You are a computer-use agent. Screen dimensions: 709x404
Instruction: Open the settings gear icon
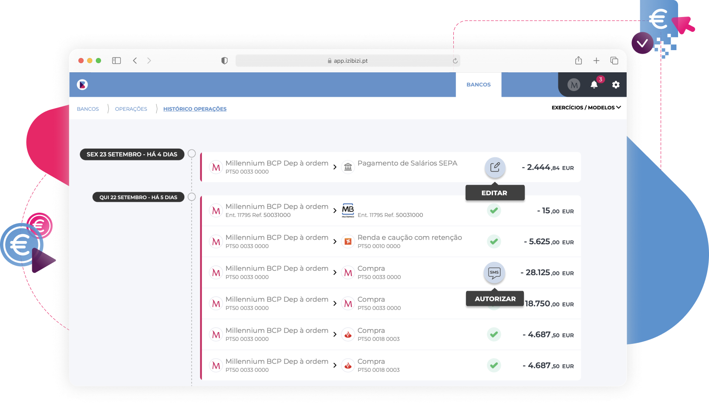tap(615, 85)
